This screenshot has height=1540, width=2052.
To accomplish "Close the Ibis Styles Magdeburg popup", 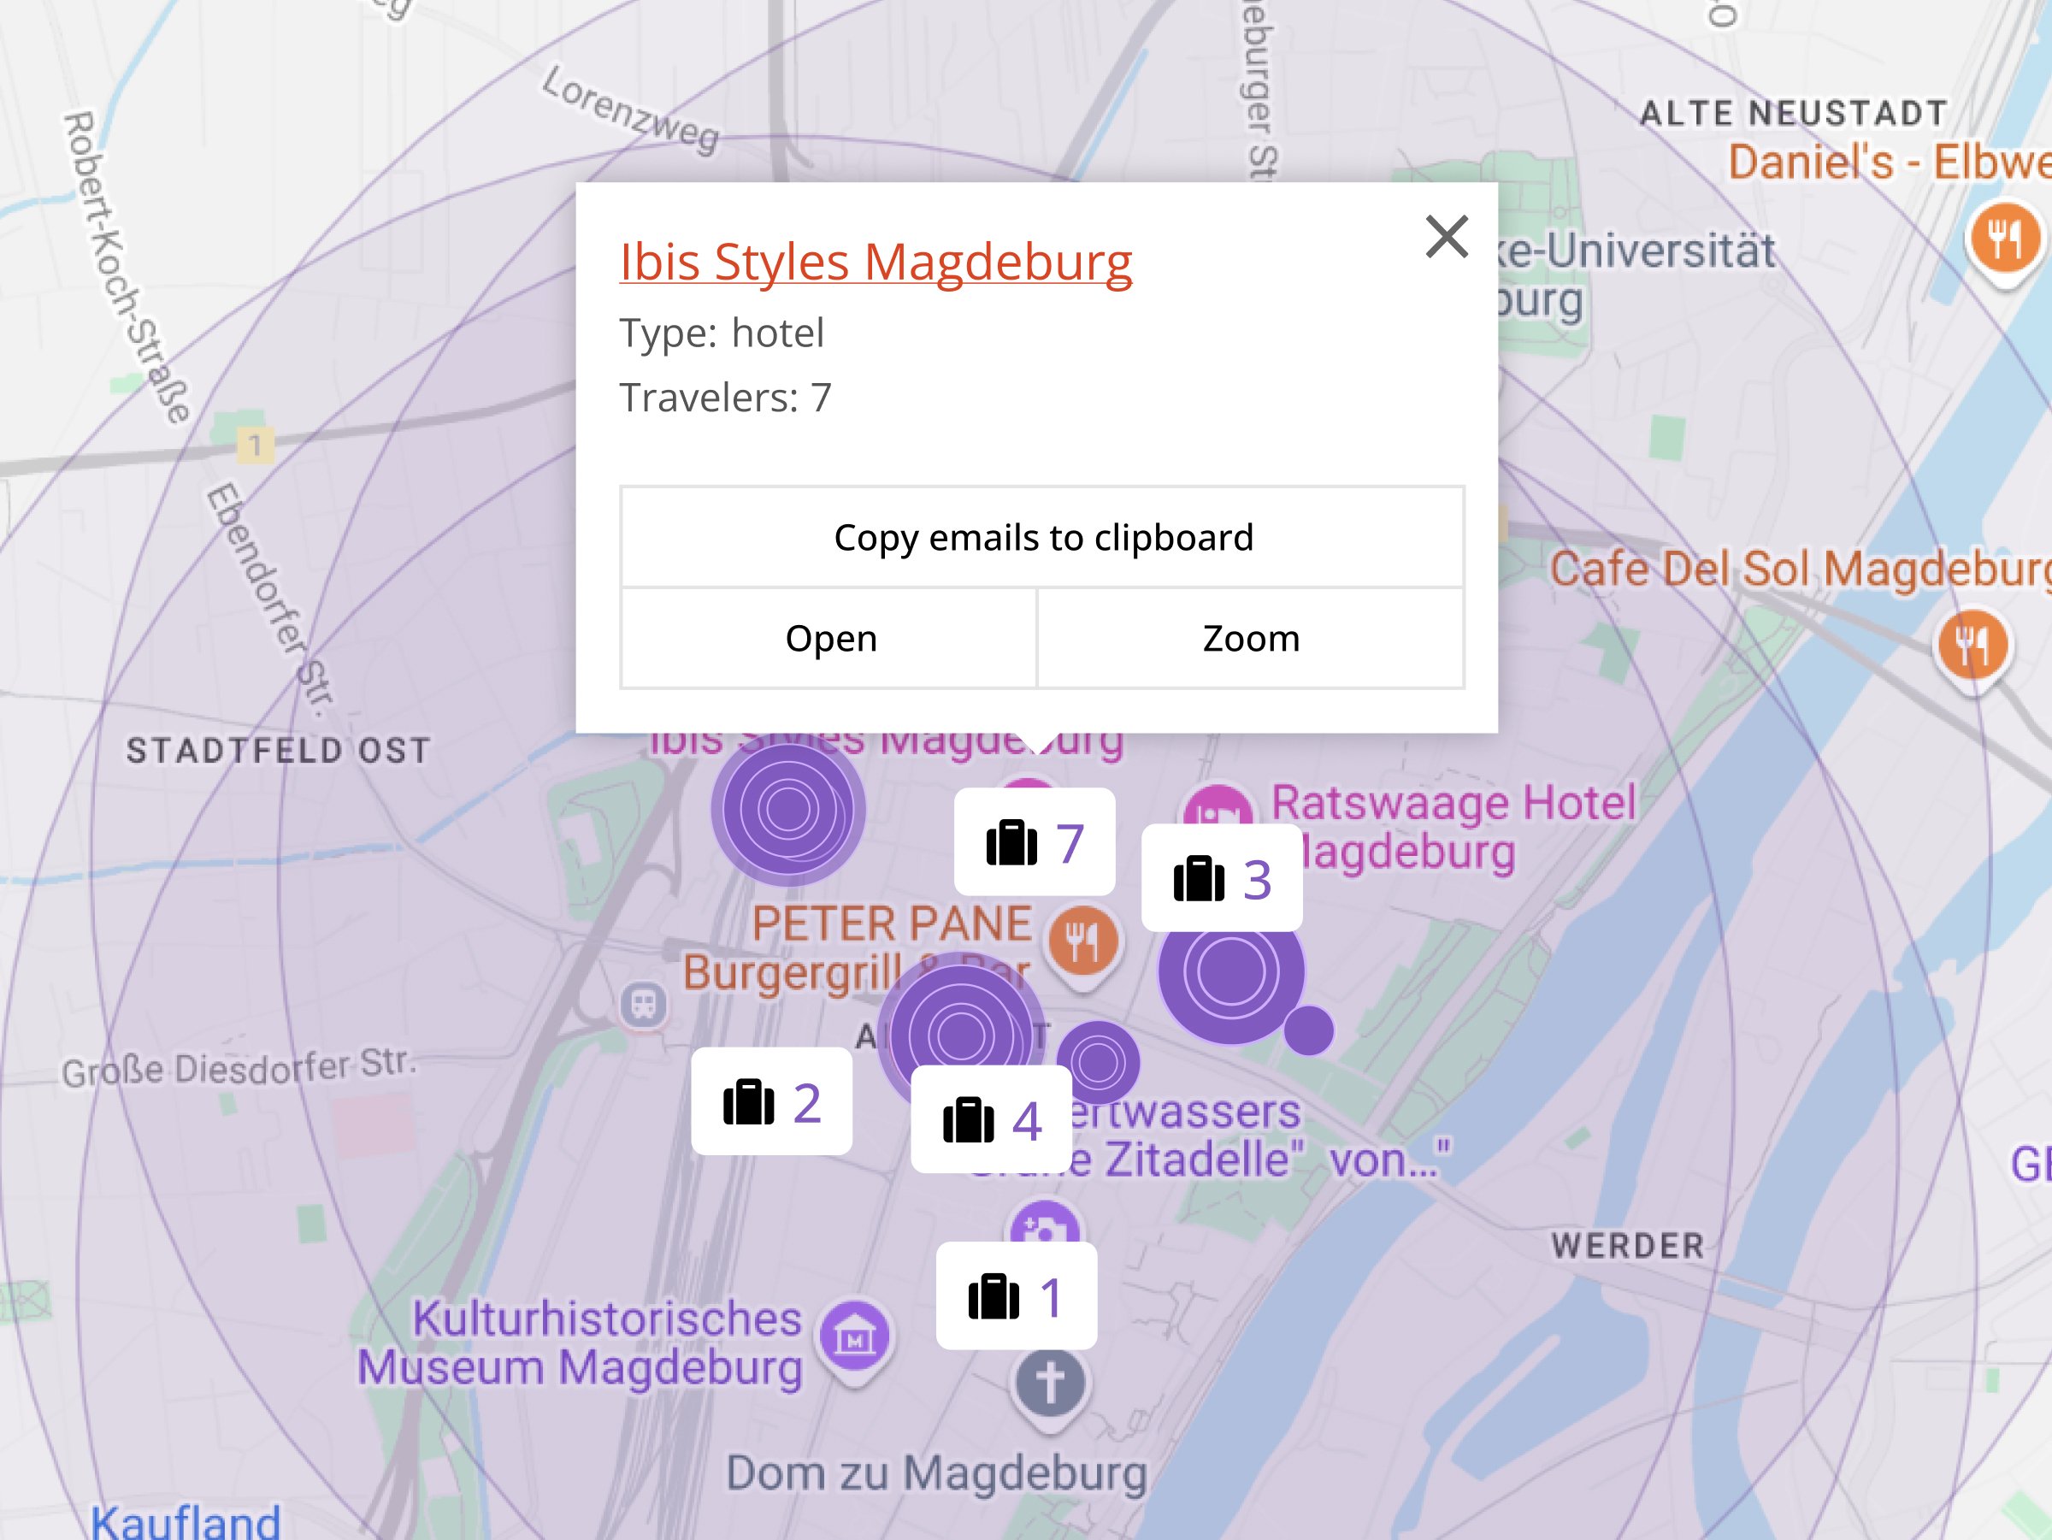I will tap(1447, 237).
